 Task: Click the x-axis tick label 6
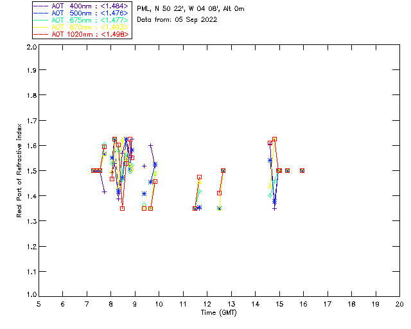63,304
